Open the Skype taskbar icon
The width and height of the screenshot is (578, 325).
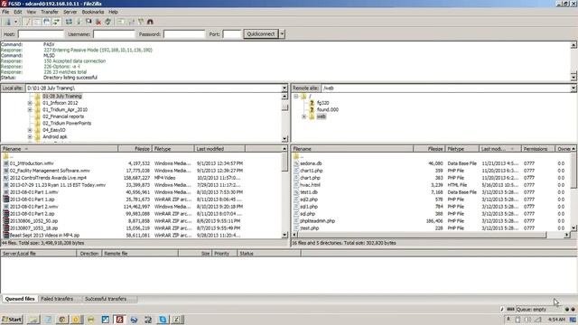pyautogui.click(x=163, y=320)
